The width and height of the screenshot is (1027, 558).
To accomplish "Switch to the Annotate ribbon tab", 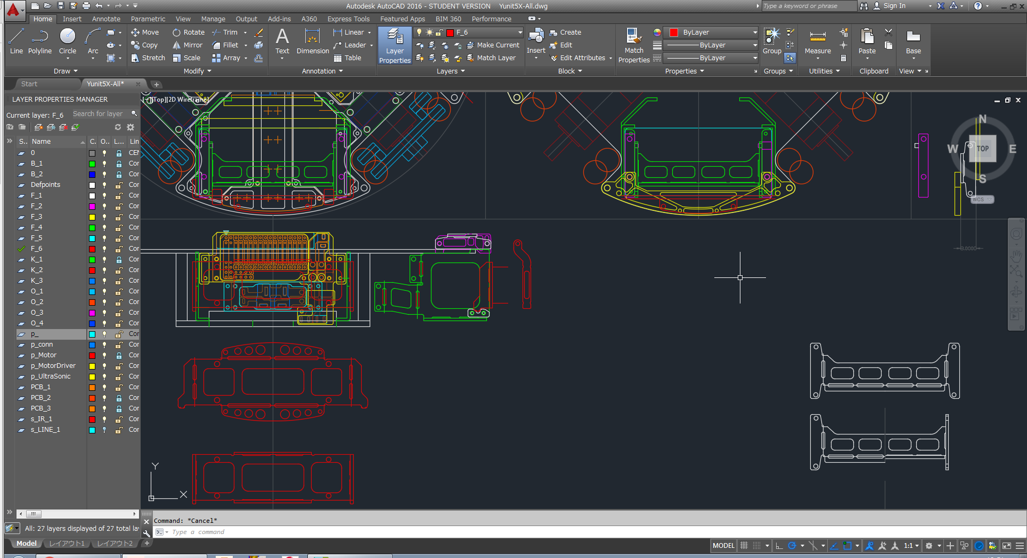I will coord(106,19).
